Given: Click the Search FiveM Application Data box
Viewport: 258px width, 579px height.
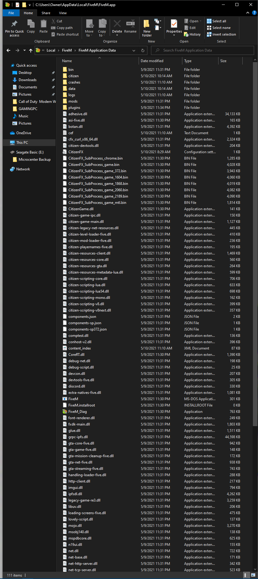Looking at the screenshot, I should (x=203, y=50).
